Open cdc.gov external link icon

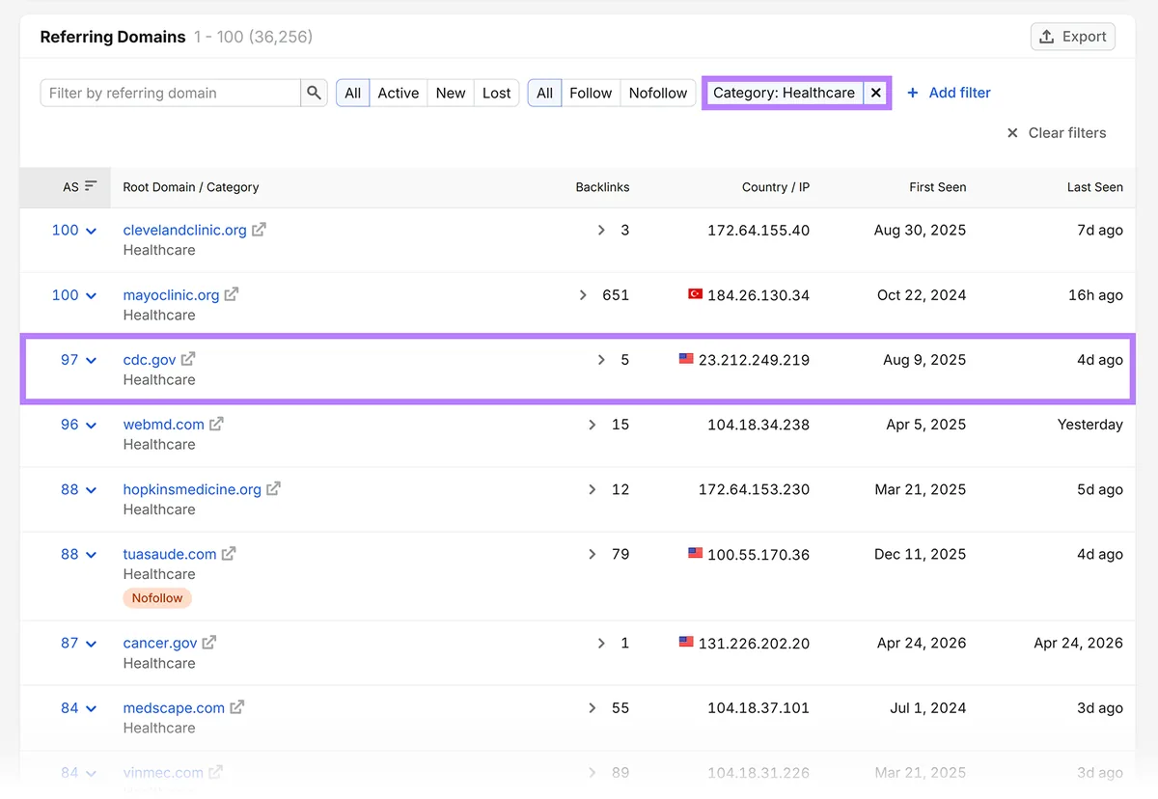[188, 359]
